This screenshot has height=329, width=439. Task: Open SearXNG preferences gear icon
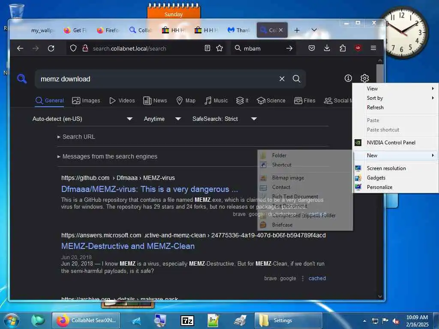364,78
